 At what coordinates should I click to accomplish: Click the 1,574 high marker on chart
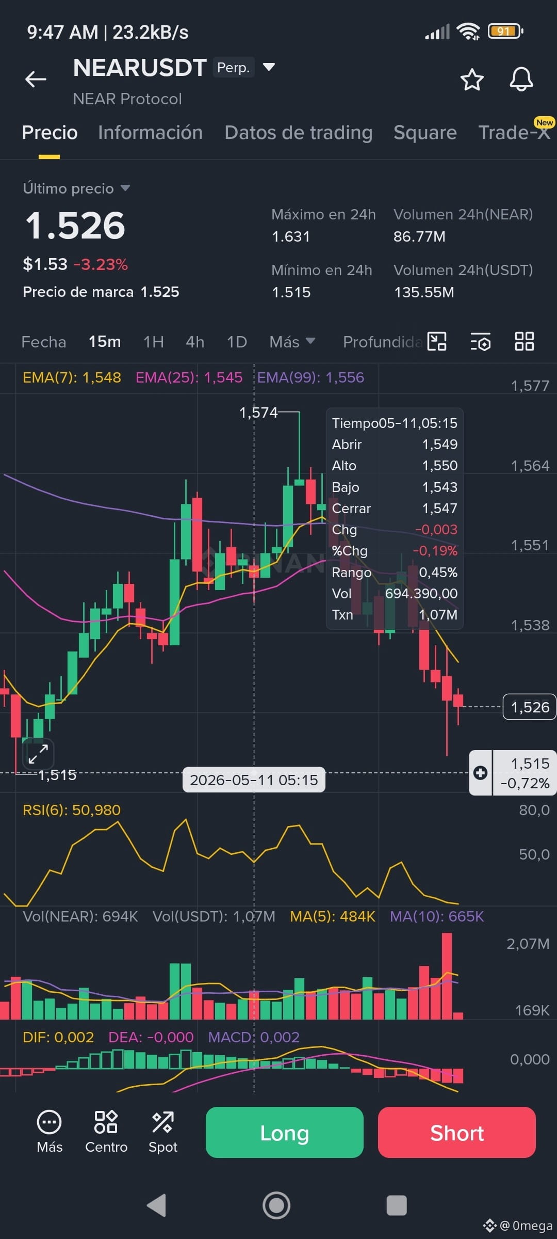click(258, 412)
